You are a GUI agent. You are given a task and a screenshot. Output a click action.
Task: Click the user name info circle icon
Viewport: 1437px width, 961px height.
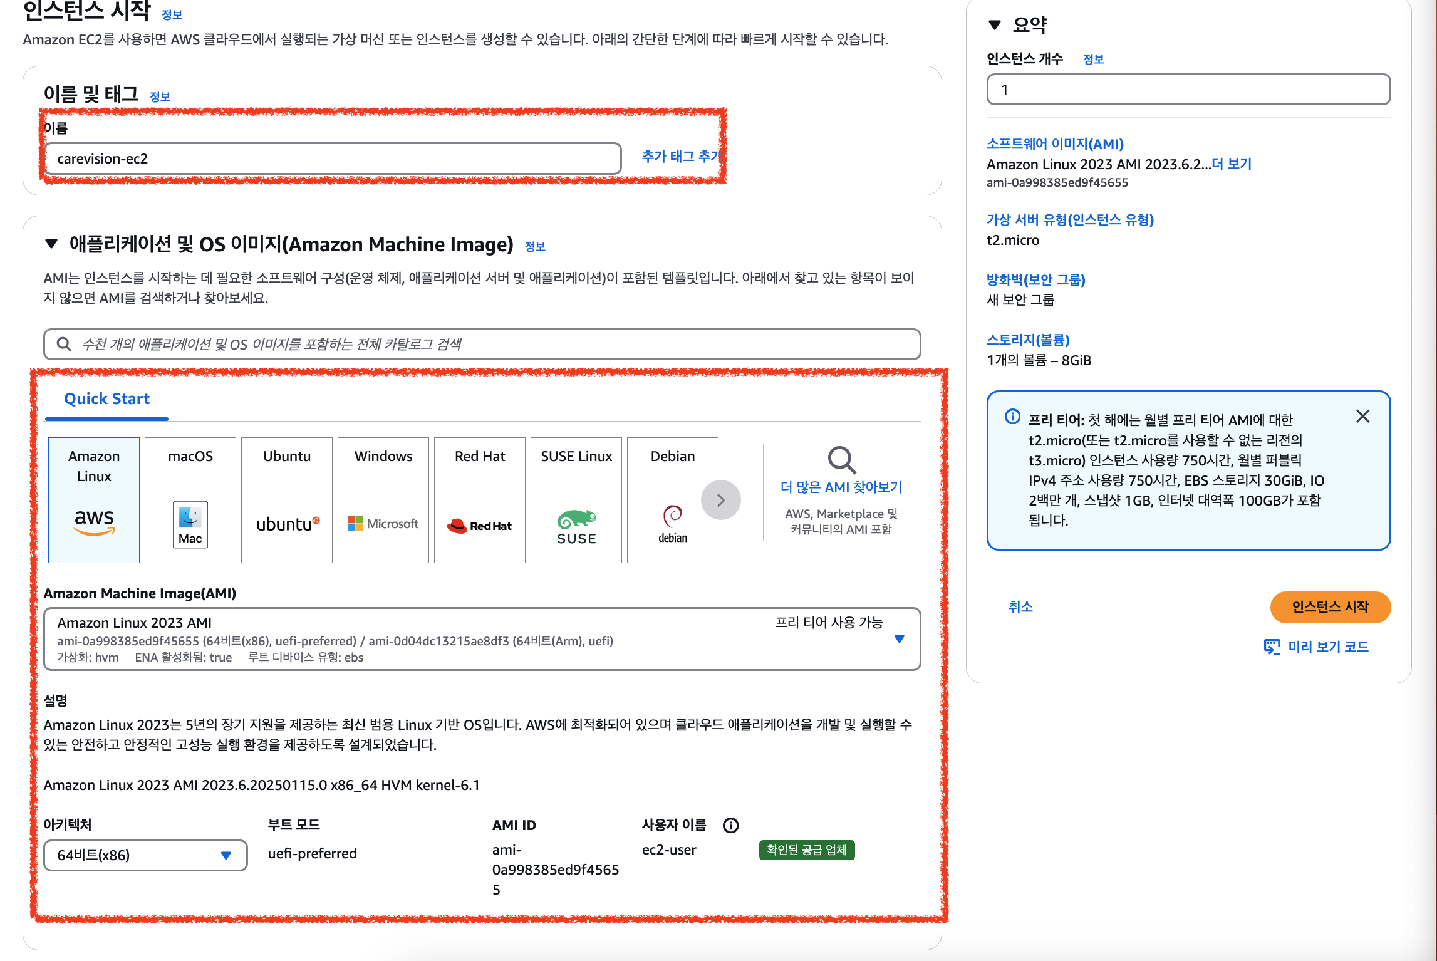coord(730,826)
